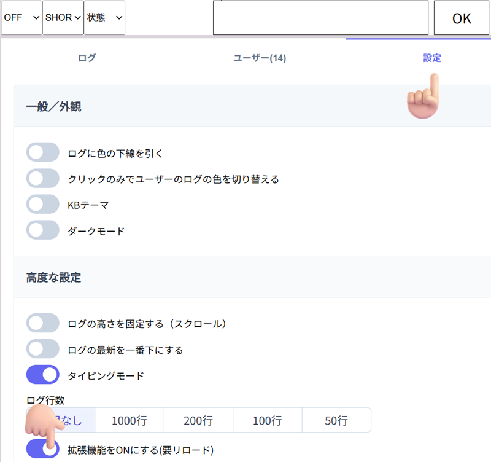Select the 設定 tab
491x462 pixels.
[431, 58]
